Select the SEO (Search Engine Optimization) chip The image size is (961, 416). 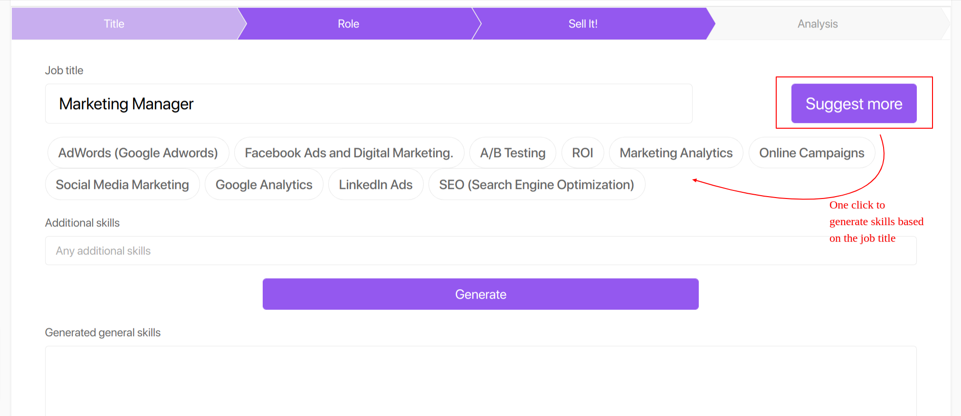(x=536, y=185)
